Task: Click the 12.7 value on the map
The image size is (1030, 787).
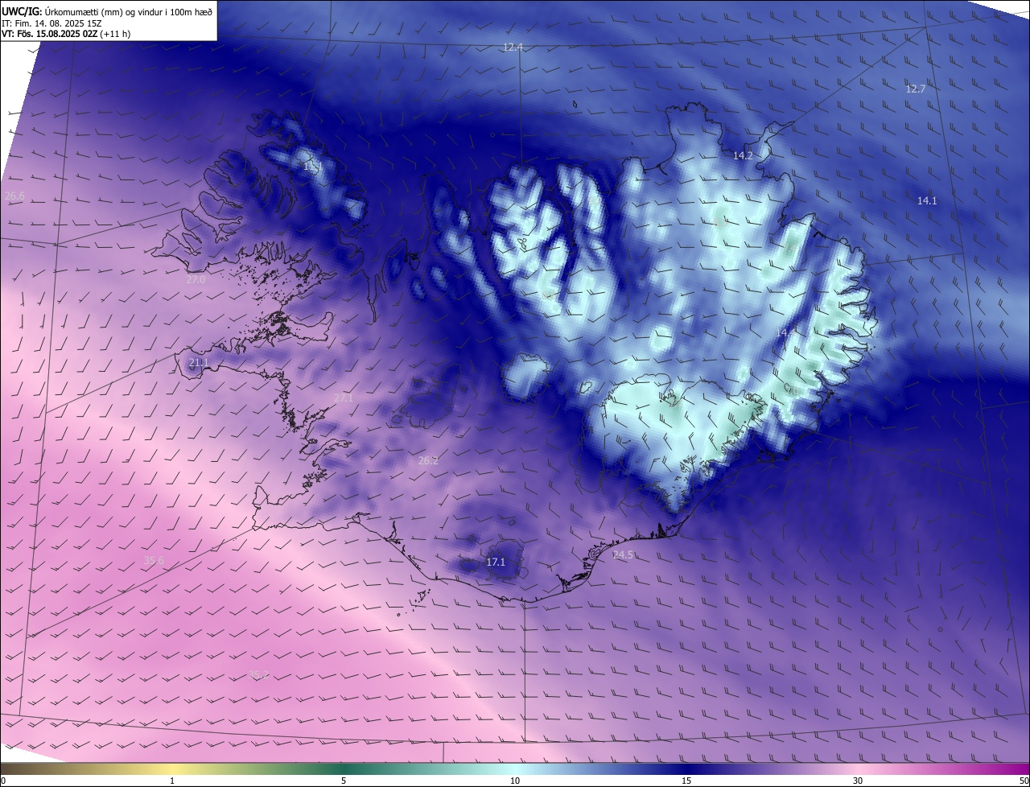Action: 916,89
